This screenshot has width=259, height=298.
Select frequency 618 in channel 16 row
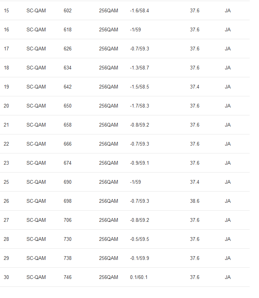click(x=67, y=30)
